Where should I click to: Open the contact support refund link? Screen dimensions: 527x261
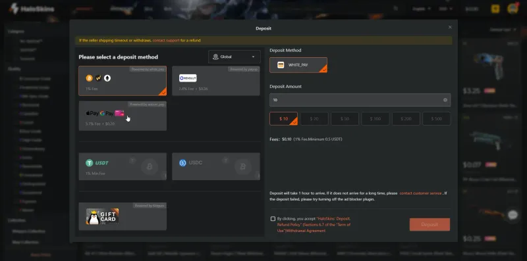[166, 40]
